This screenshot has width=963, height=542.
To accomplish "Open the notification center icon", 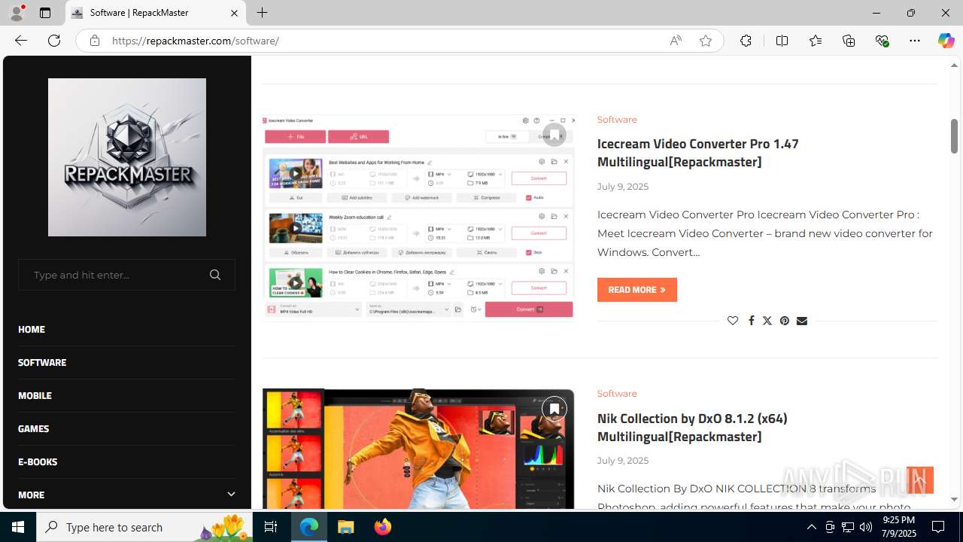I will pyautogui.click(x=938, y=527).
